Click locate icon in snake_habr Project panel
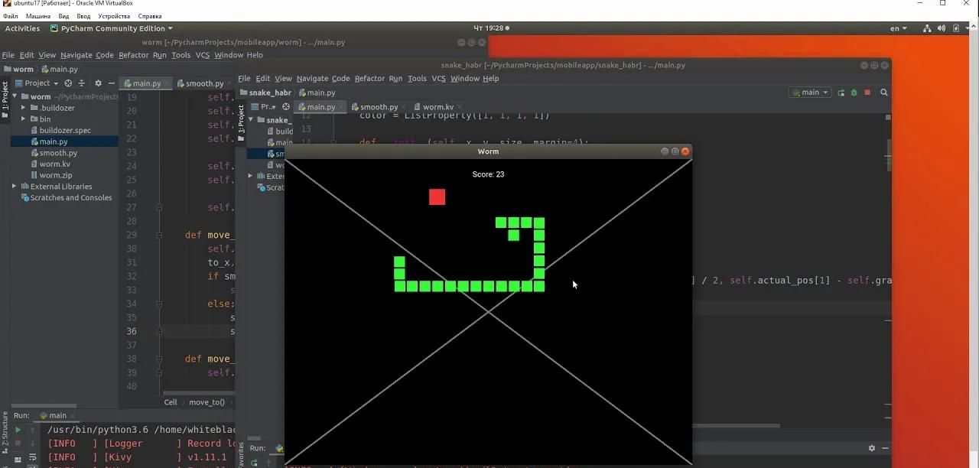Image resolution: width=979 pixels, height=468 pixels. pyautogui.click(x=286, y=107)
